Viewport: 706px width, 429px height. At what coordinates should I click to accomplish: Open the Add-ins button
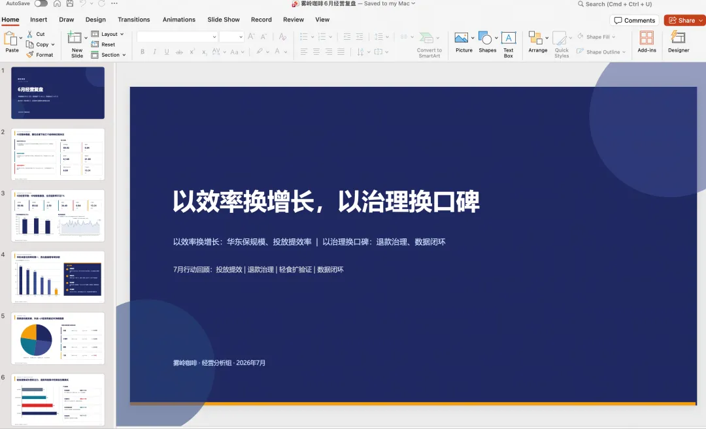pos(647,42)
